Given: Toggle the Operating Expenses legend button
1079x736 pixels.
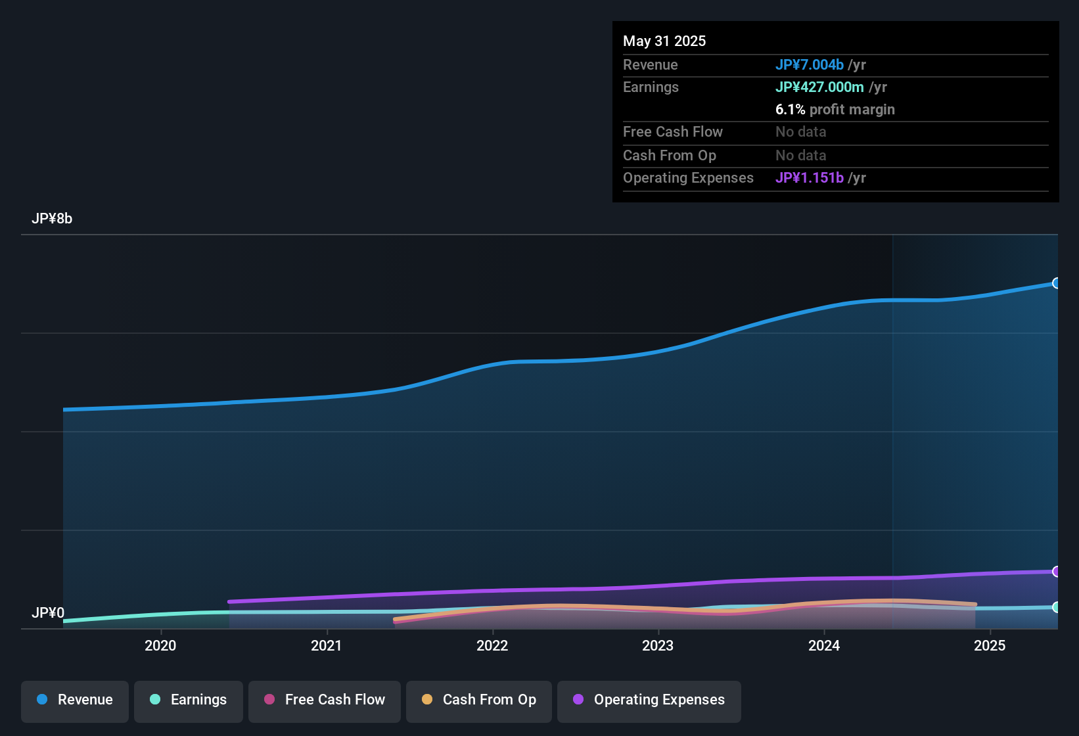Looking at the screenshot, I should pos(649,701).
